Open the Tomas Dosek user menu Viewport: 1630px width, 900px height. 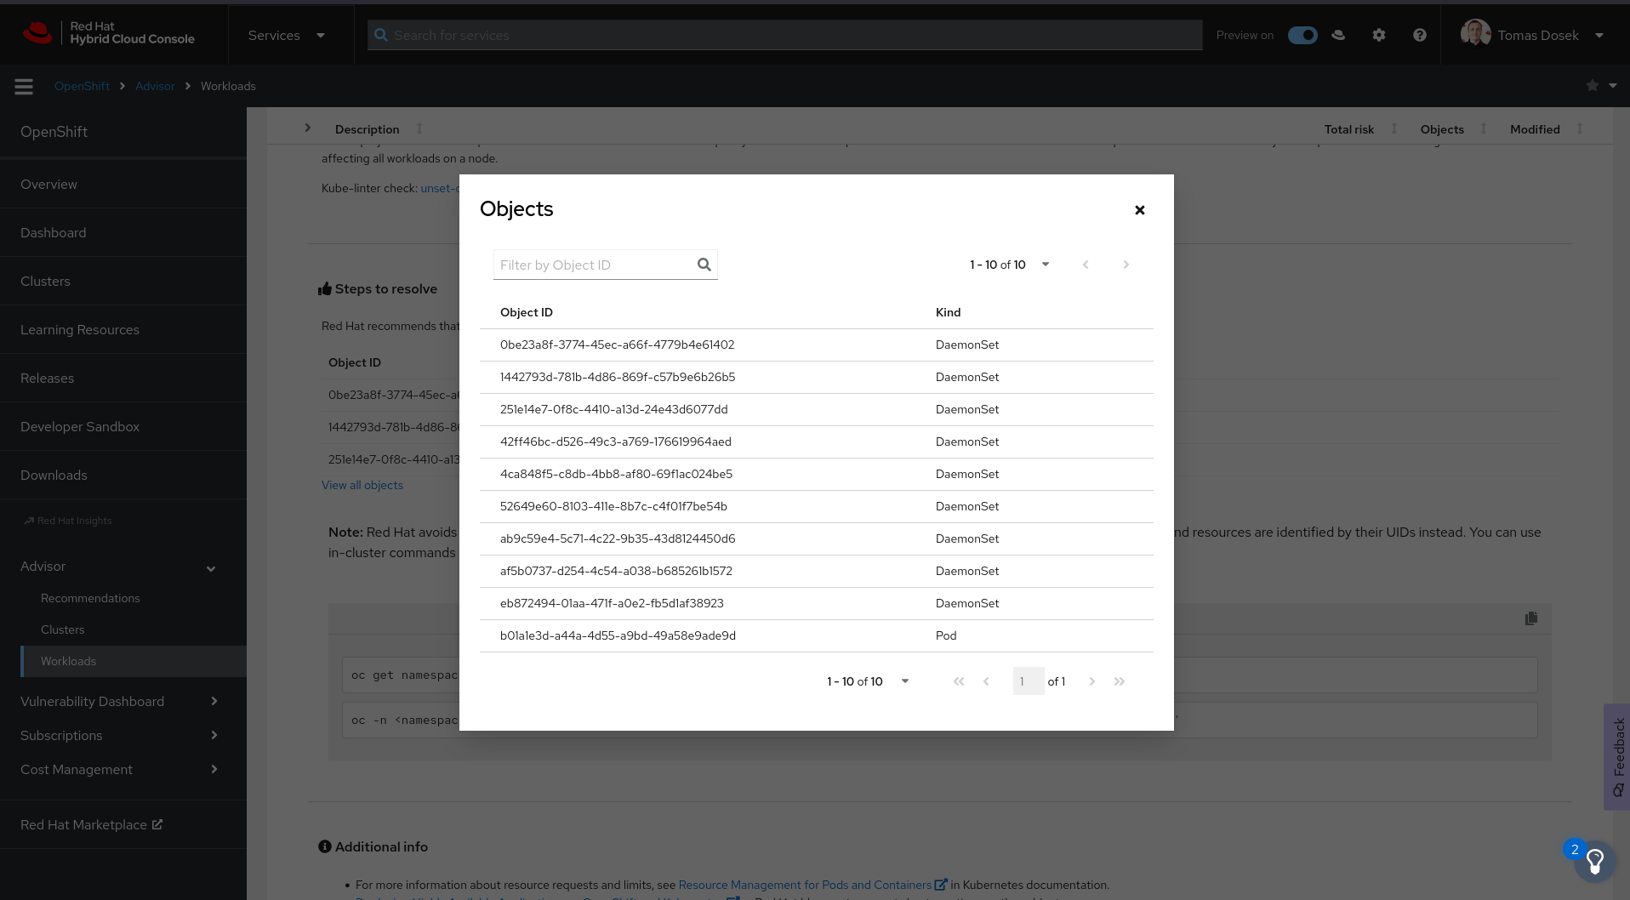point(1533,35)
